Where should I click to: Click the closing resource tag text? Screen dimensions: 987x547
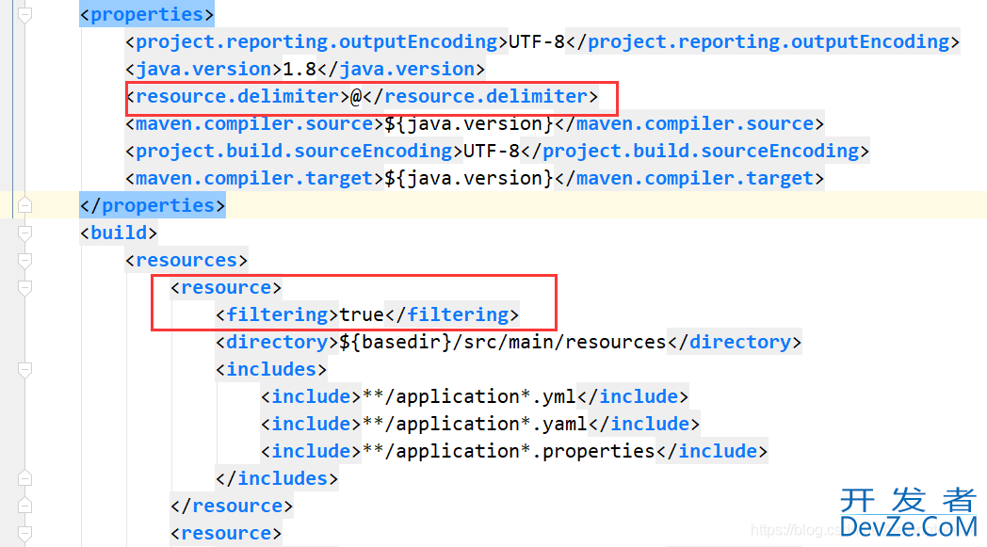coord(232,507)
